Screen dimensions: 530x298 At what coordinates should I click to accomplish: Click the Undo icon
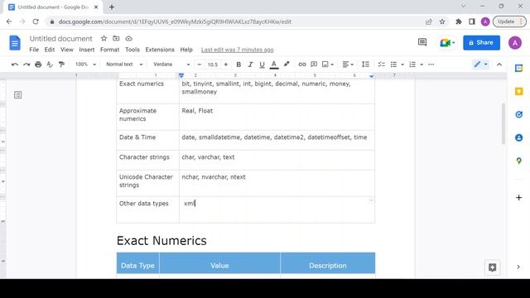[x=15, y=65]
